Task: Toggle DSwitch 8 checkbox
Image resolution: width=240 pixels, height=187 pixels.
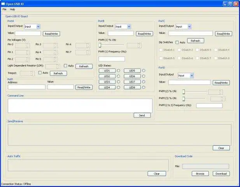Action: (x=215, y=58)
